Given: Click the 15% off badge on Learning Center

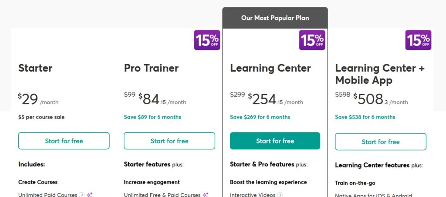Looking at the screenshot, I should pos(312,40).
